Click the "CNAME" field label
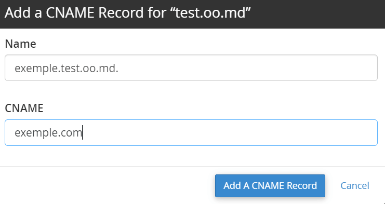Viewport: 385px width, 204px height. click(x=24, y=108)
